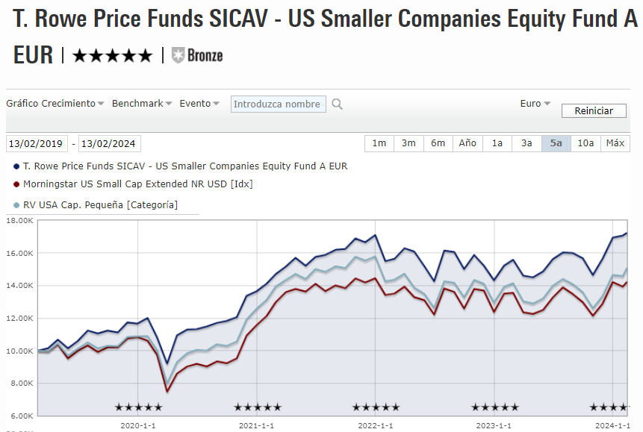The height and width of the screenshot is (432, 643).
Task: Click the start date field 13/02/2019
Action: 36,144
